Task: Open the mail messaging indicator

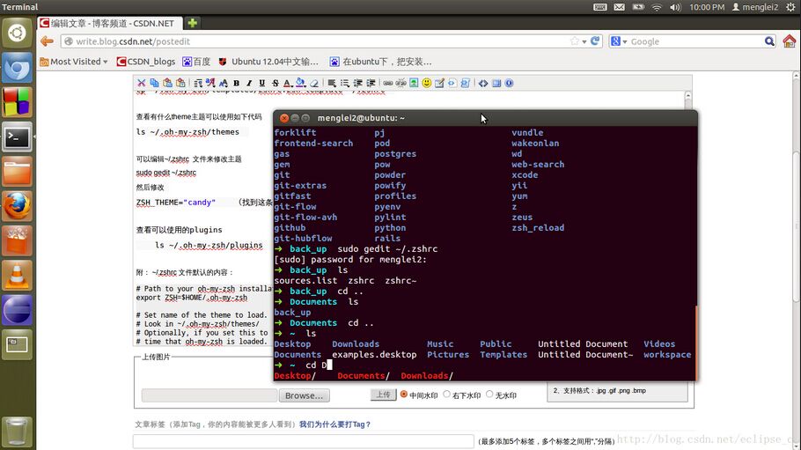Action: point(619,7)
